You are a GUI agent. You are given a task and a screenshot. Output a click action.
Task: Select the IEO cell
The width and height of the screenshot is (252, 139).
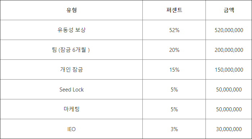71,129
